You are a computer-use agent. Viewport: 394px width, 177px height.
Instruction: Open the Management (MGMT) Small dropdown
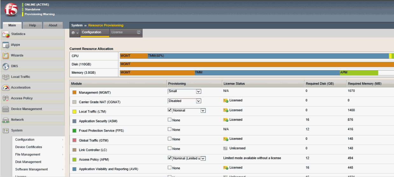click(x=185, y=91)
